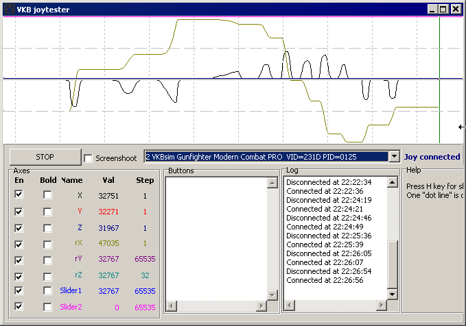Viewport: 466px width, 326px height.
Task: Click the Slider1 axis name label
Action: (x=71, y=290)
